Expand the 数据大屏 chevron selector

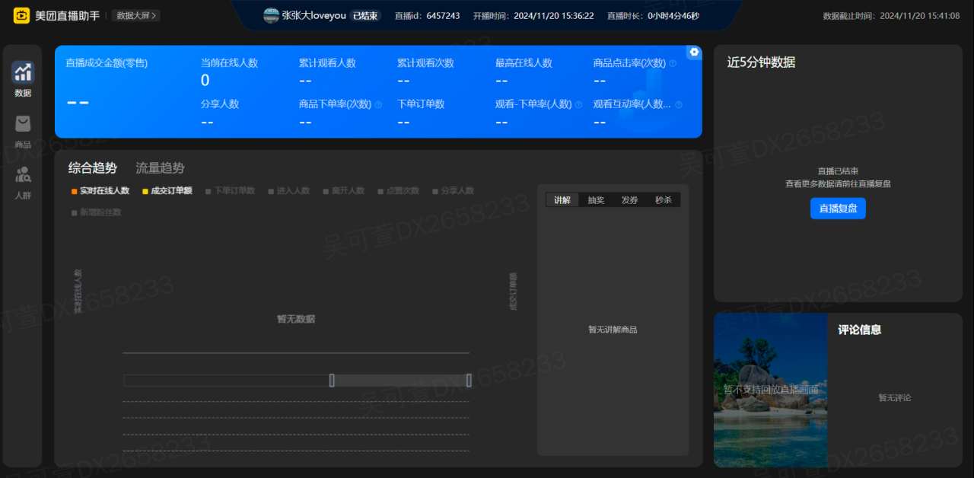(x=136, y=15)
